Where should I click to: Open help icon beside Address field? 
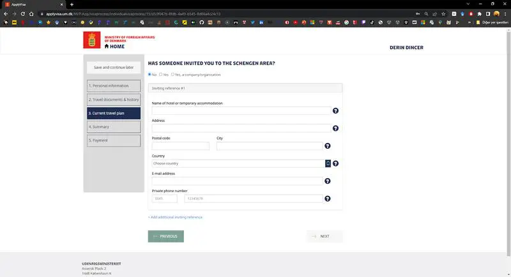335,128
